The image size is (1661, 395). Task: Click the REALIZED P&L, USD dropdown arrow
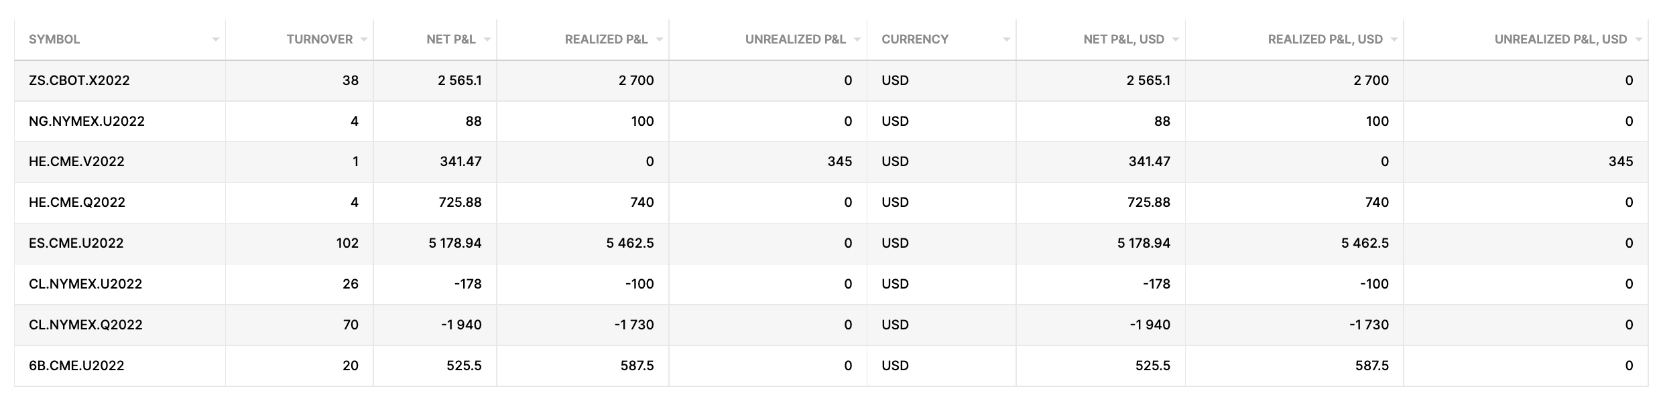click(1394, 40)
